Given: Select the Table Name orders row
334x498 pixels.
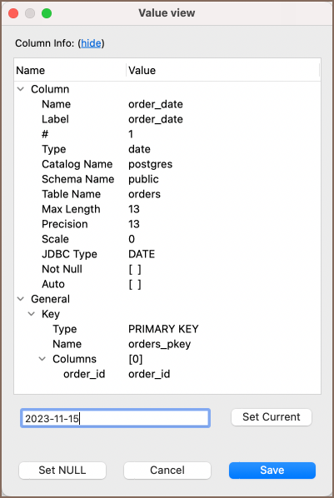Looking at the screenshot, I should [x=167, y=194].
